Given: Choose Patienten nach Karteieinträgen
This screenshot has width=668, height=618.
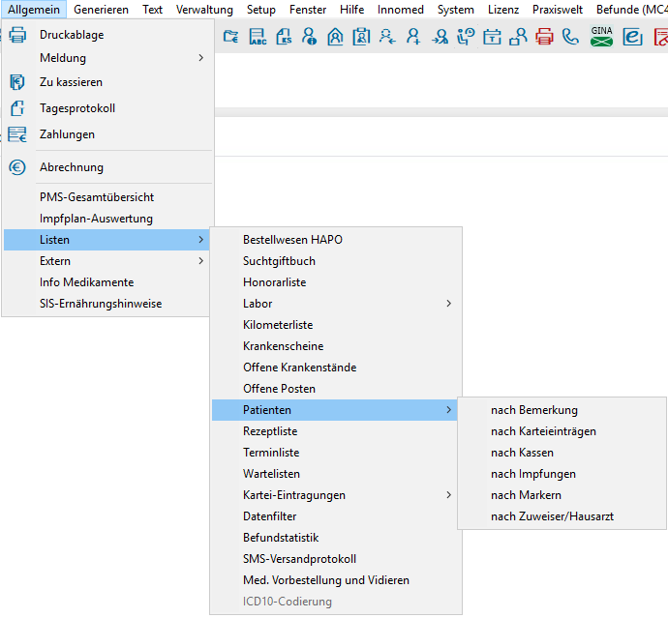Looking at the screenshot, I should tap(562, 431).
